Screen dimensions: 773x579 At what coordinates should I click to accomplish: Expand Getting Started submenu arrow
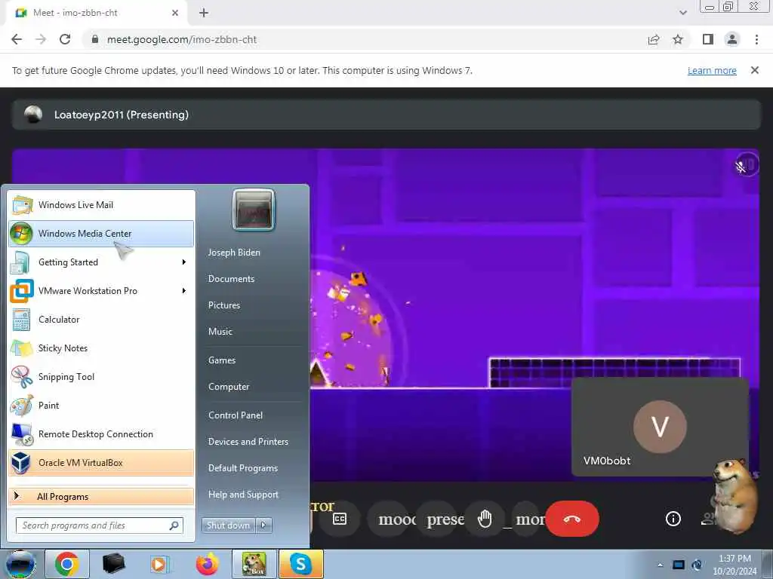click(184, 262)
